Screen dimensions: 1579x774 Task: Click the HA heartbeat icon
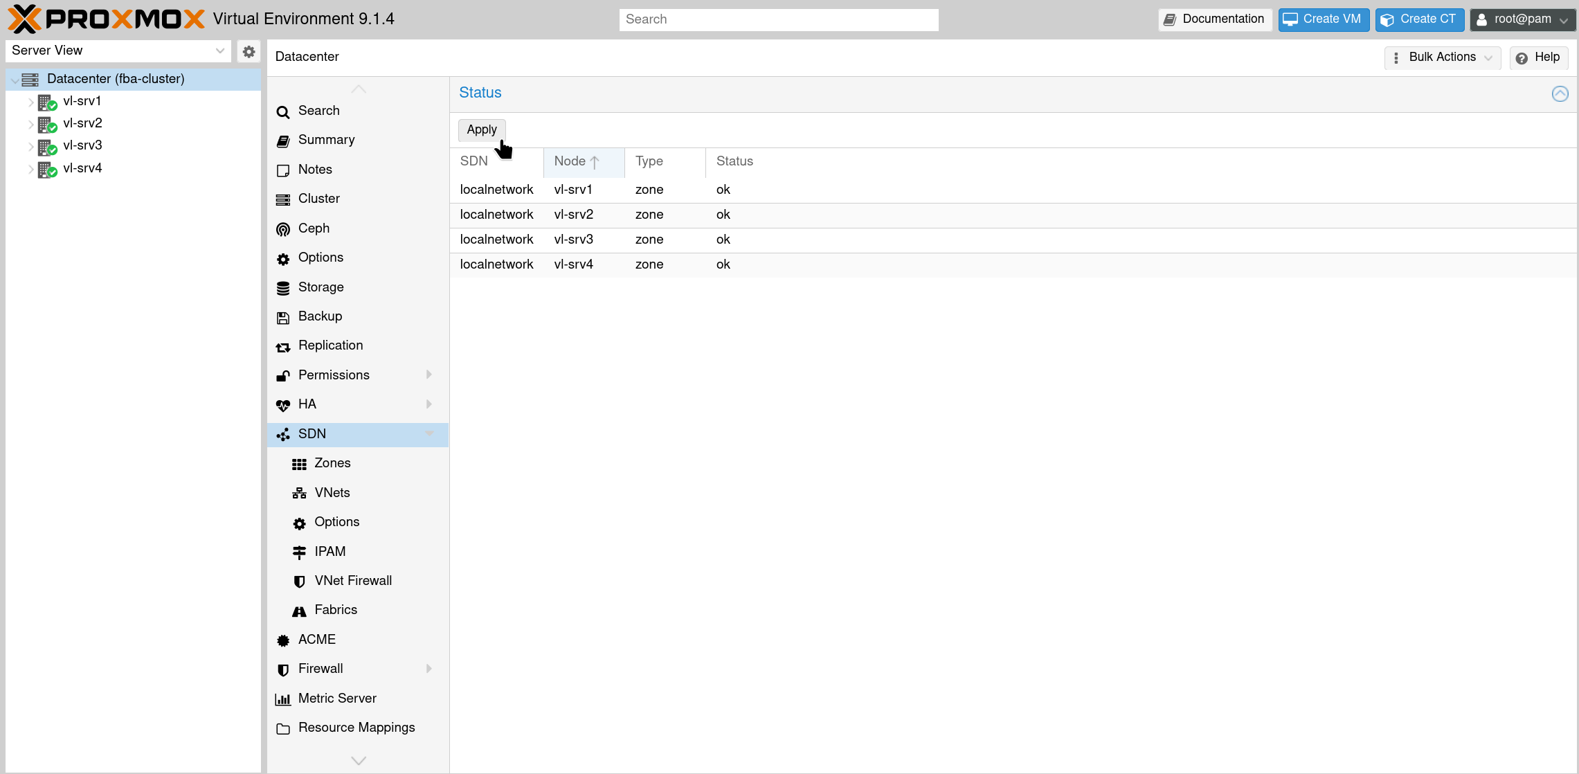(x=283, y=405)
